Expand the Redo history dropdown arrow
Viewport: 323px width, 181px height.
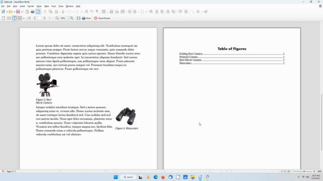tap(81, 12)
